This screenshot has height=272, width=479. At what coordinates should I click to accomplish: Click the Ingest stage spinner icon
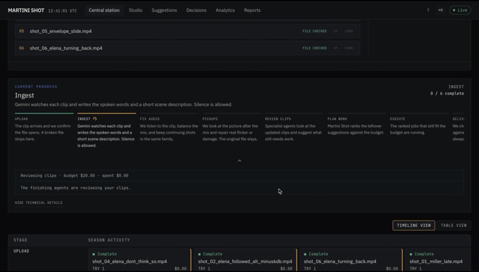(94, 119)
